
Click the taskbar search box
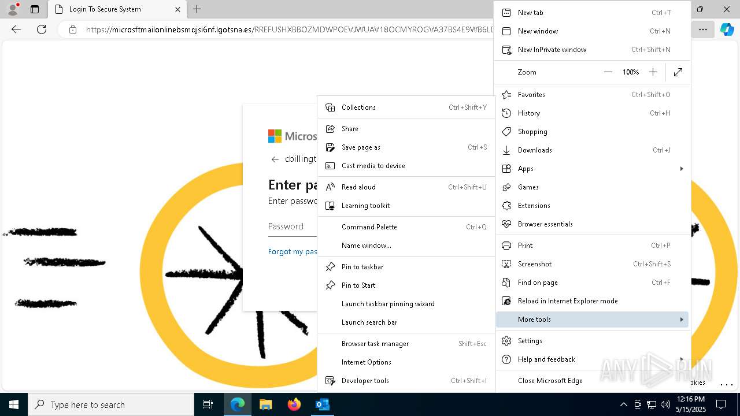[111, 404]
